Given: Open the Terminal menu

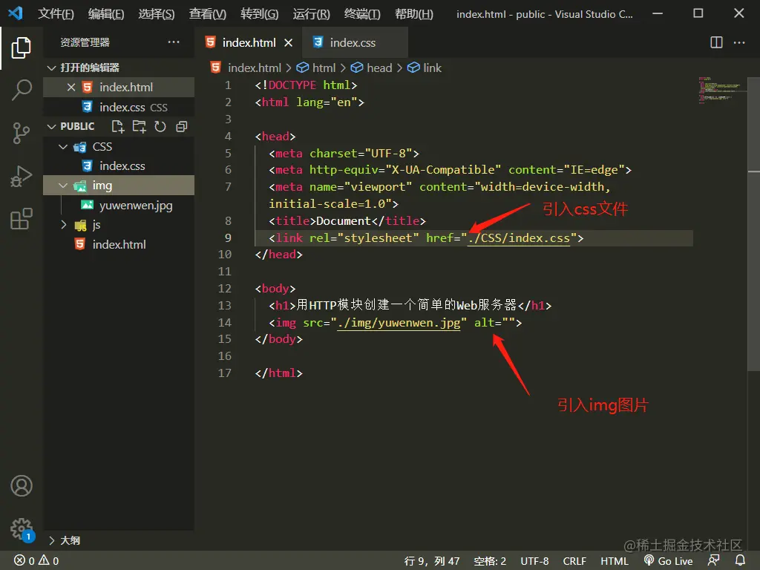Looking at the screenshot, I should pyautogui.click(x=362, y=13).
